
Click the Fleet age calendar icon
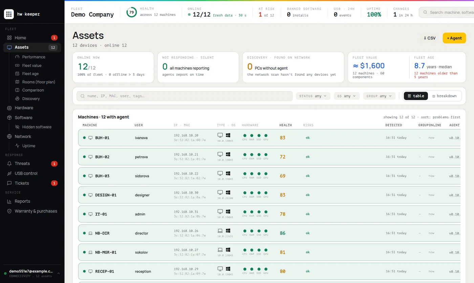[18, 74]
